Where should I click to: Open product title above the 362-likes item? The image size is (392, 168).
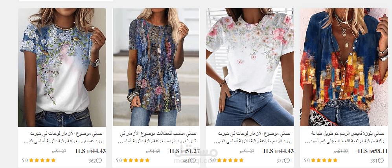(x=64, y=137)
